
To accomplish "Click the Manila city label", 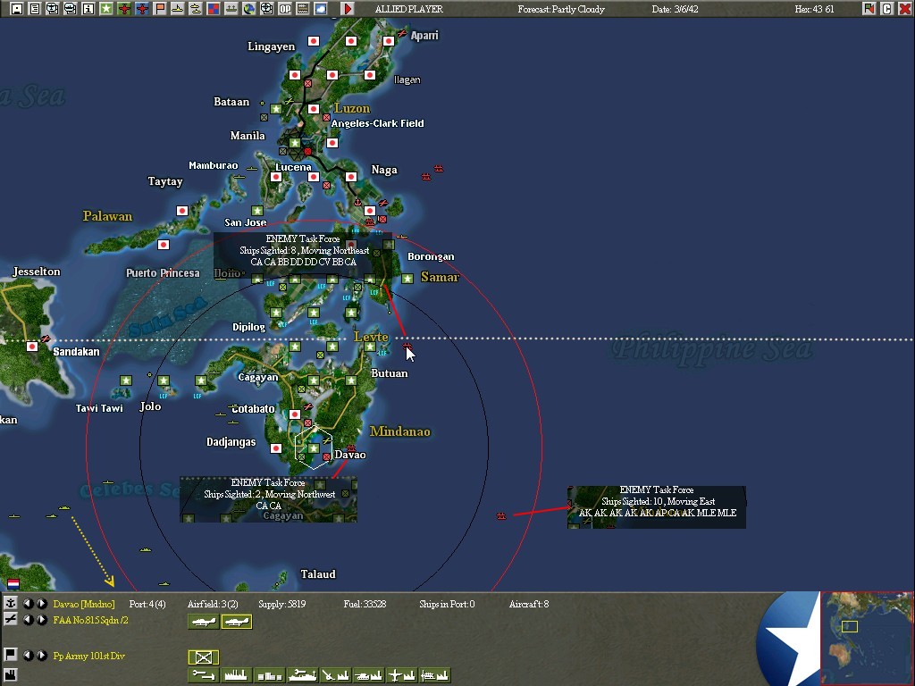I will click(x=248, y=136).
